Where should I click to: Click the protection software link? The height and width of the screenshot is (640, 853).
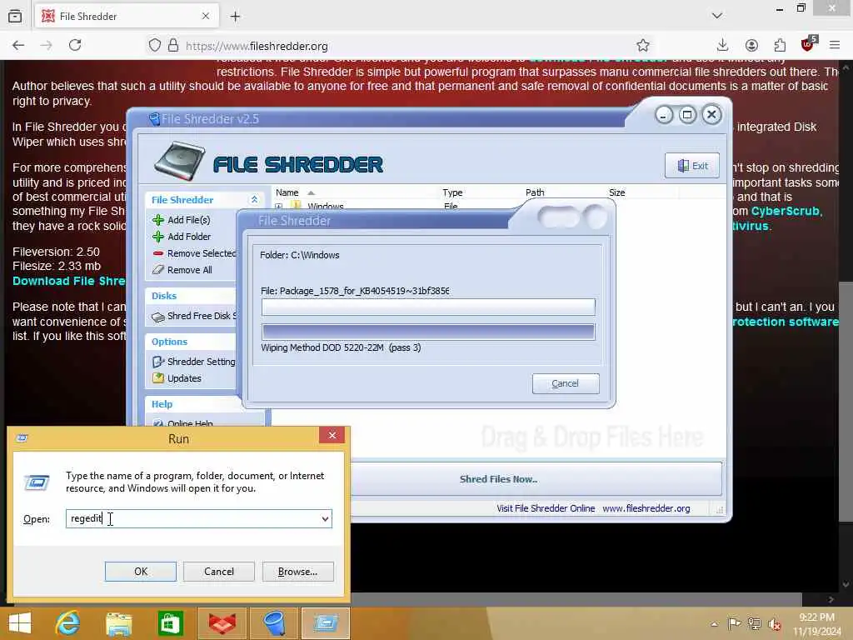pyautogui.click(x=786, y=322)
